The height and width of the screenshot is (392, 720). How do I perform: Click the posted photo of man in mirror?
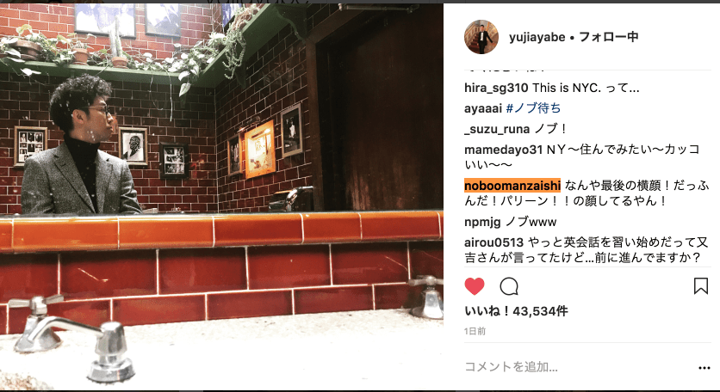click(x=222, y=197)
